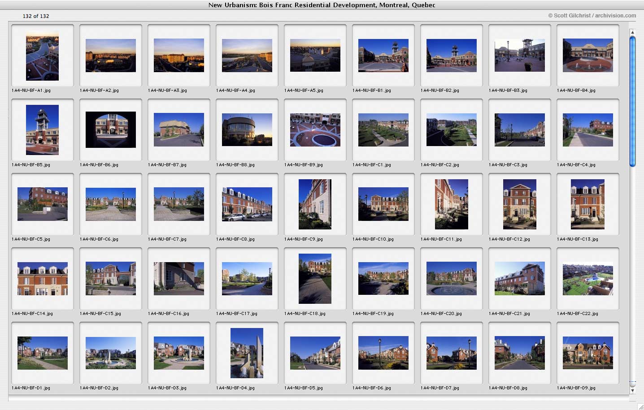Open thumbnail 1A4-NU-BF-B2.jpg
This screenshot has width=644, height=410.
point(452,56)
